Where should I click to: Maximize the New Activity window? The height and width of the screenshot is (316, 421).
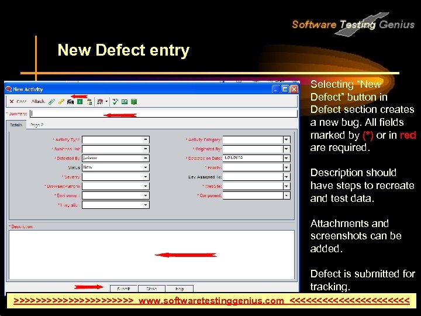coord(285,89)
